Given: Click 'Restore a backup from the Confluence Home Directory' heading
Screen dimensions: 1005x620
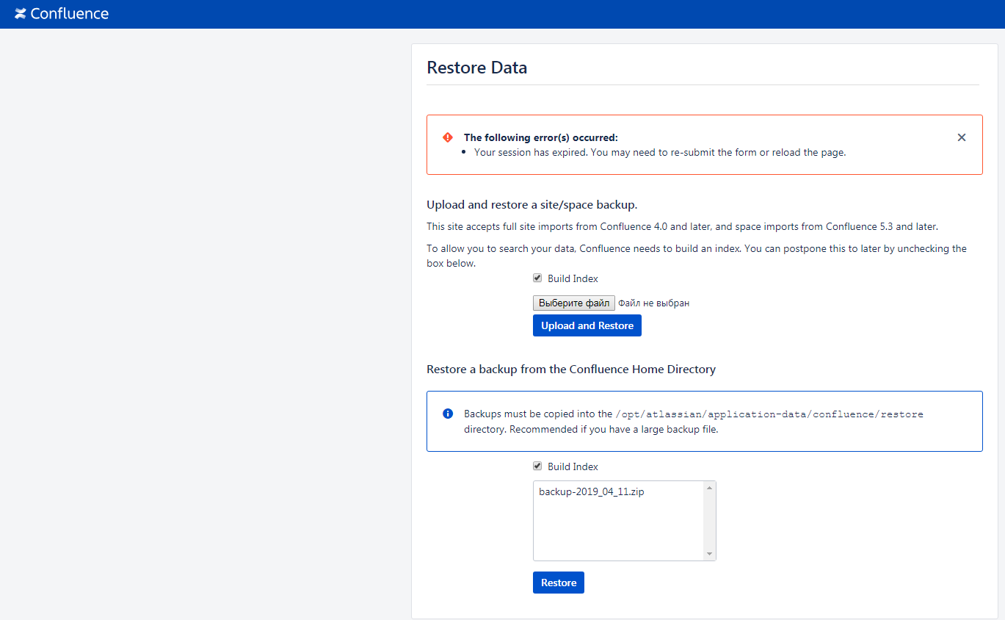Looking at the screenshot, I should coord(571,370).
